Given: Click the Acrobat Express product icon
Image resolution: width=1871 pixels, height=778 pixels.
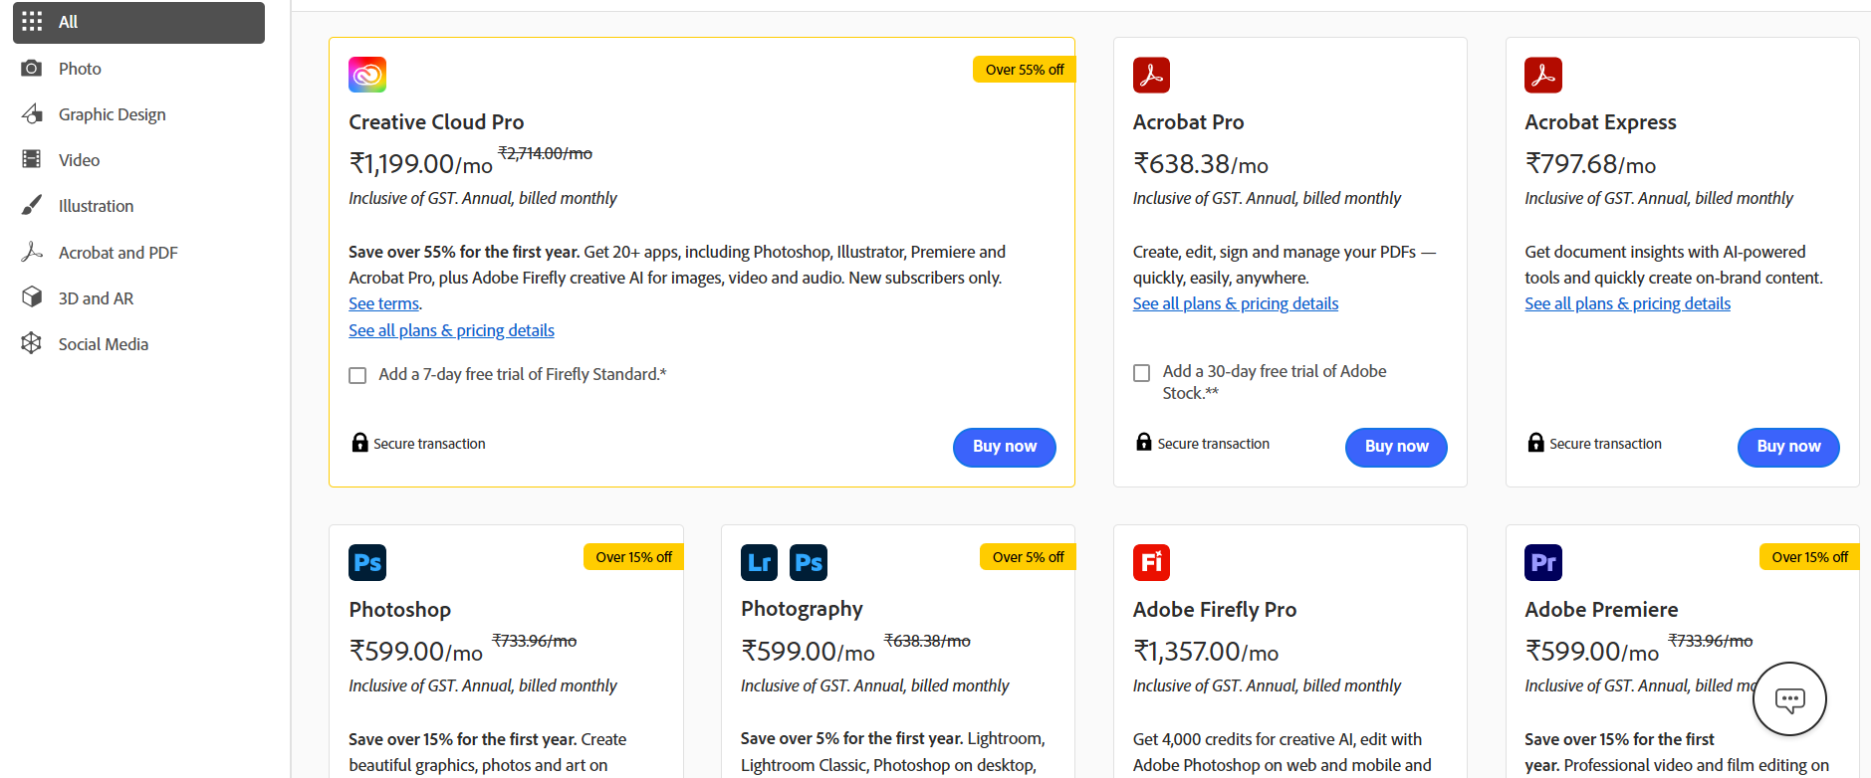Looking at the screenshot, I should [1543, 75].
